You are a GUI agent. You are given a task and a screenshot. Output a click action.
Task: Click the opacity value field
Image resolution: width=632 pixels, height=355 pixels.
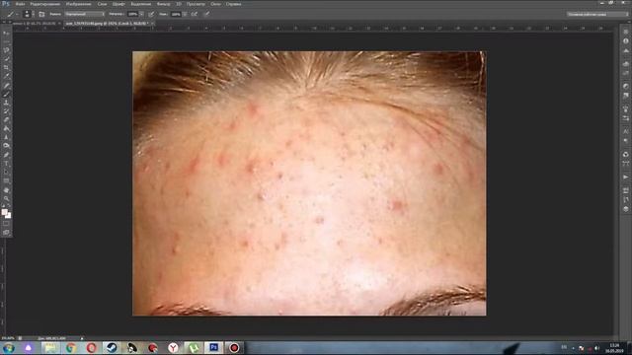pyautogui.click(x=133, y=14)
